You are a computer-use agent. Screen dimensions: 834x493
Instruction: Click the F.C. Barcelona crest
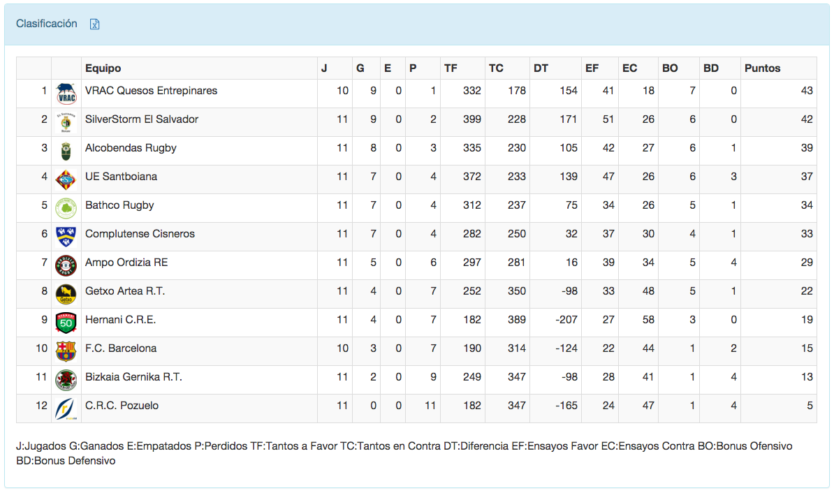click(x=66, y=349)
